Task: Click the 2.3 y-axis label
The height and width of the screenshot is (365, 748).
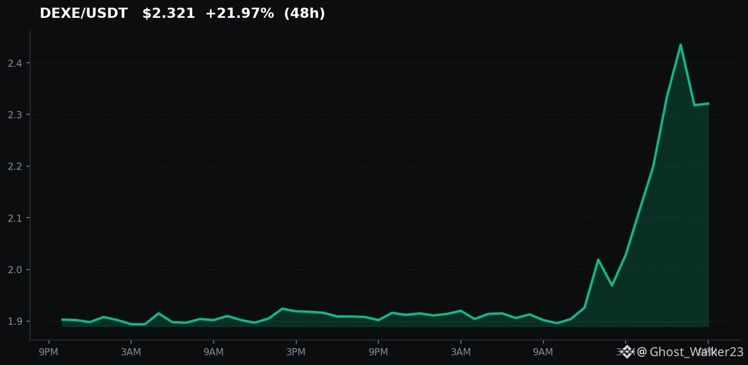Action: tap(15, 115)
